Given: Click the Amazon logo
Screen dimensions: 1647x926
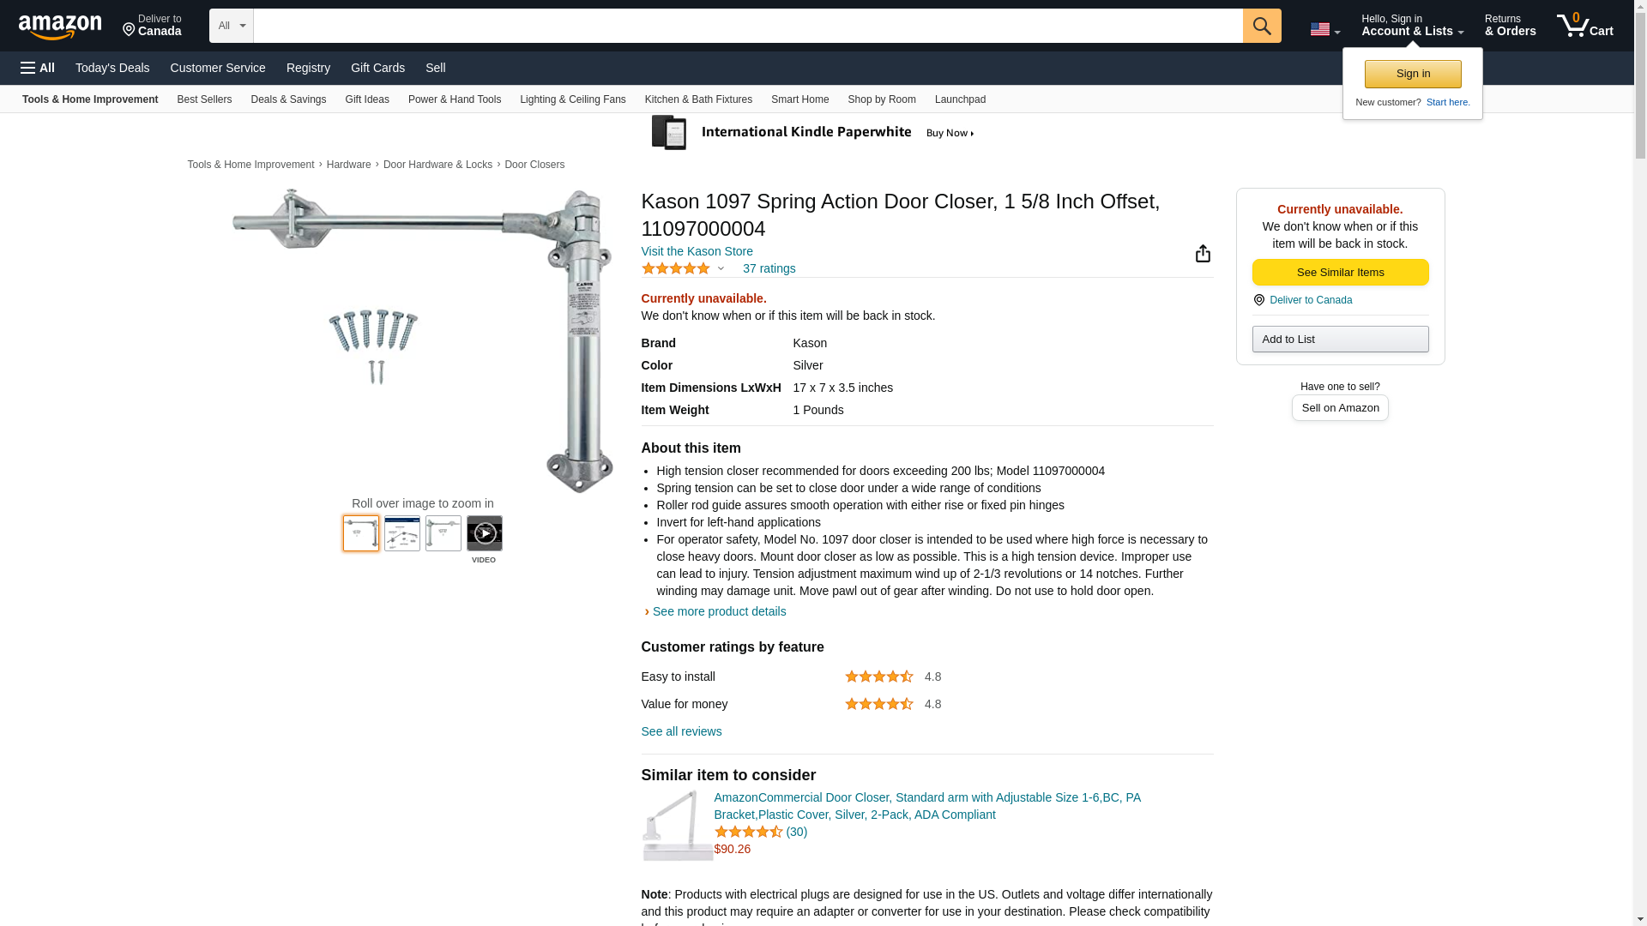Looking at the screenshot, I should (x=60, y=27).
